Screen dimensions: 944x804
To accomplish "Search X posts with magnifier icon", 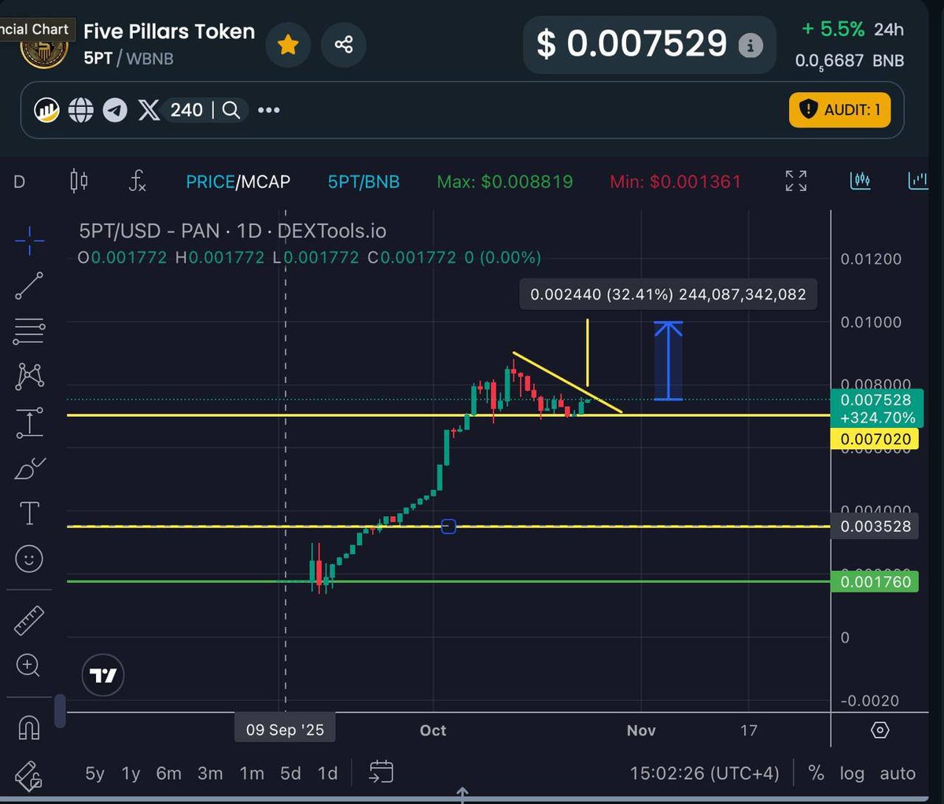I will click(230, 110).
